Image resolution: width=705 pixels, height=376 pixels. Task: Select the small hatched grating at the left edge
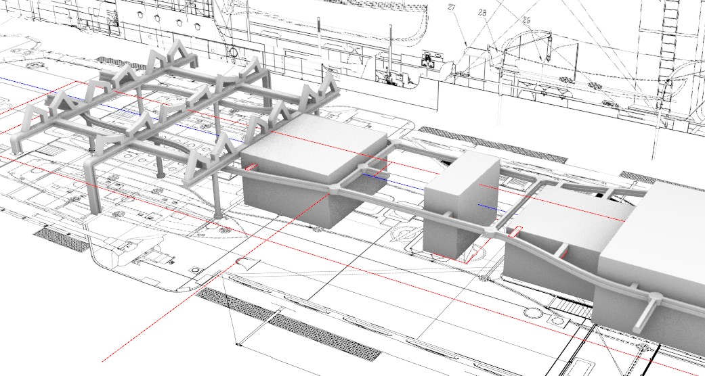(x=61, y=238)
